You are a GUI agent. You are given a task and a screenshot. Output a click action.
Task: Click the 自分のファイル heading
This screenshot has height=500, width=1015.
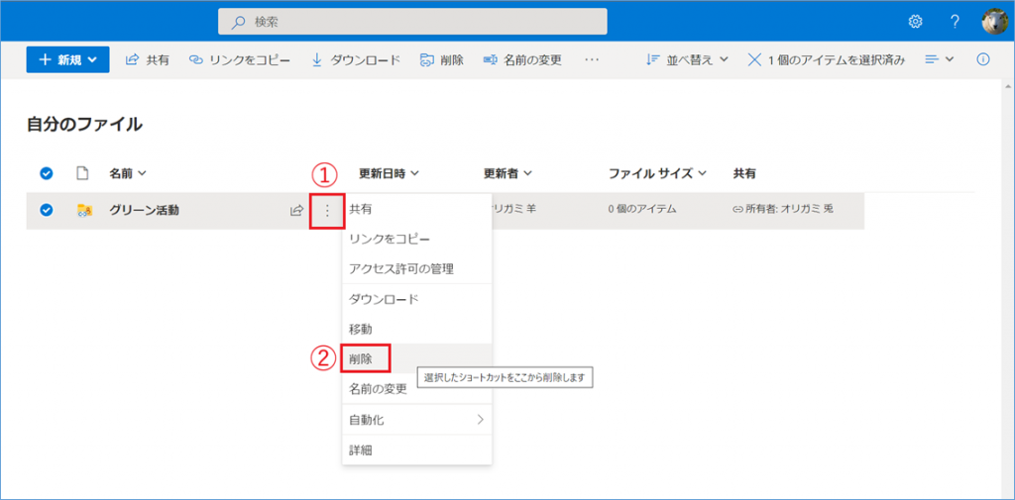(x=84, y=125)
